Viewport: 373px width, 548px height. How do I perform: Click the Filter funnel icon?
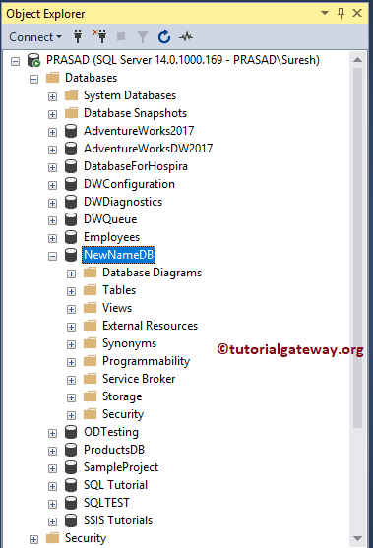tap(143, 36)
